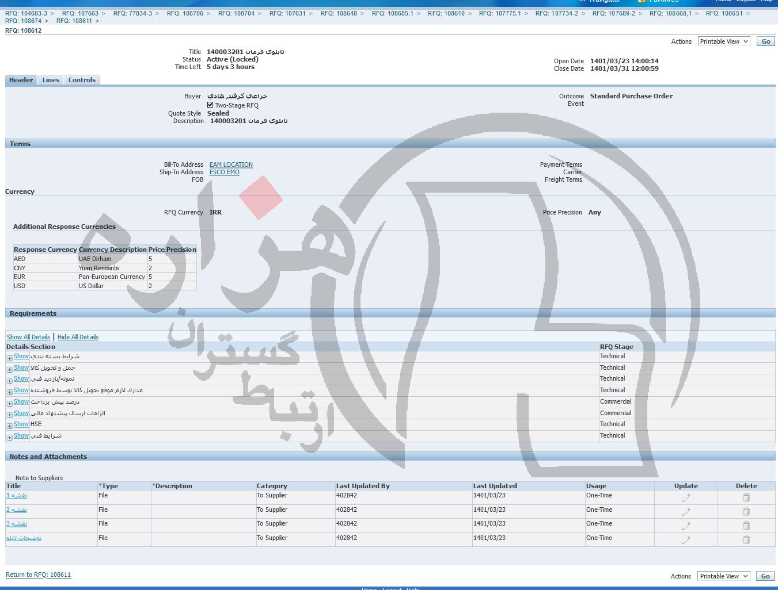Open attachment توضيحات تابلو
This screenshot has width=778, height=590.
(24, 538)
